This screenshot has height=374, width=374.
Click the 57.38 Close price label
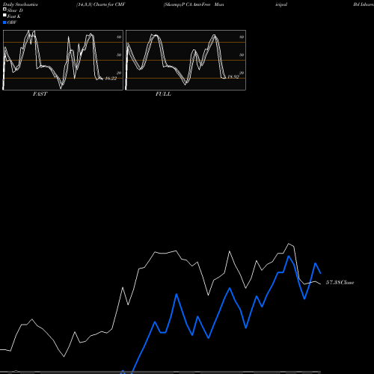point(340,283)
